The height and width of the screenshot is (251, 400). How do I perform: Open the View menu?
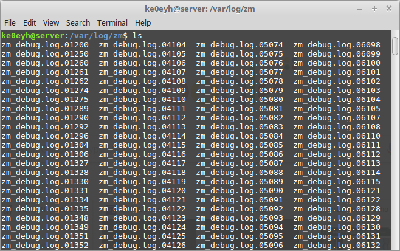pos(51,23)
